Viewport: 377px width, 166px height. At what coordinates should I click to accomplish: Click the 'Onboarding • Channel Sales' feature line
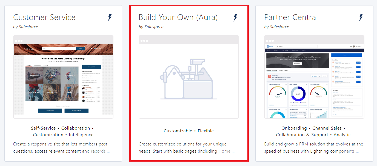[313, 128]
